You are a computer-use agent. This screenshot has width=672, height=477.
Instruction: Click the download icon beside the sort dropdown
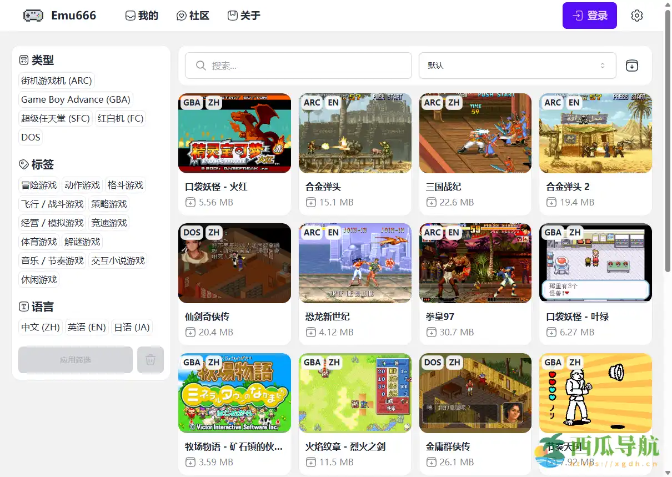coord(631,65)
